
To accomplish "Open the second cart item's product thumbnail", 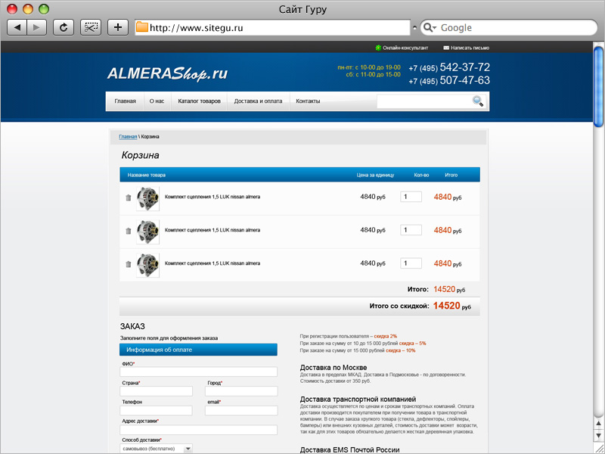I will click(147, 232).
